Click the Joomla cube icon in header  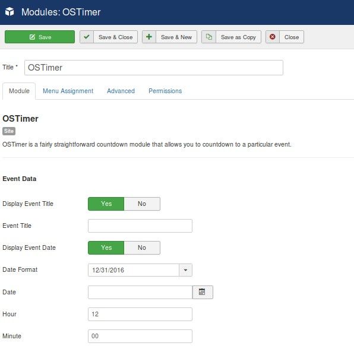coord(10,11)
